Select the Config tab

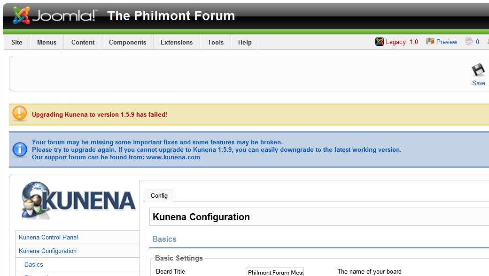point(159,195)
